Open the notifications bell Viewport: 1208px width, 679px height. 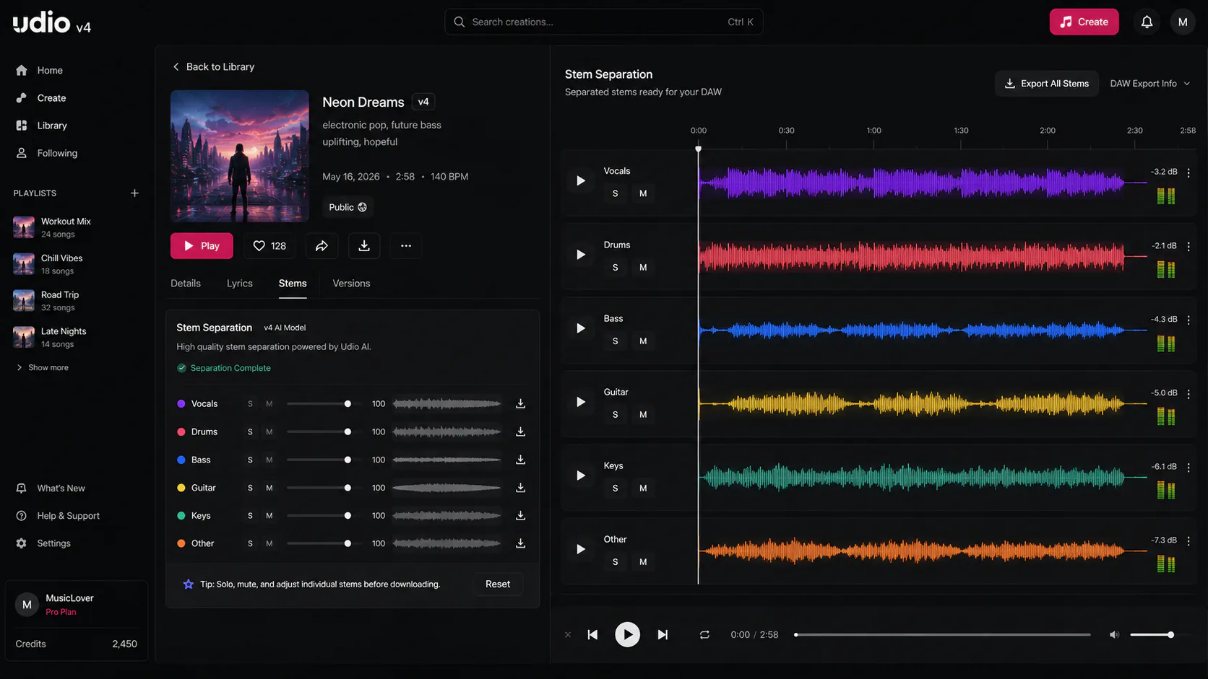tap(1147, 22)
